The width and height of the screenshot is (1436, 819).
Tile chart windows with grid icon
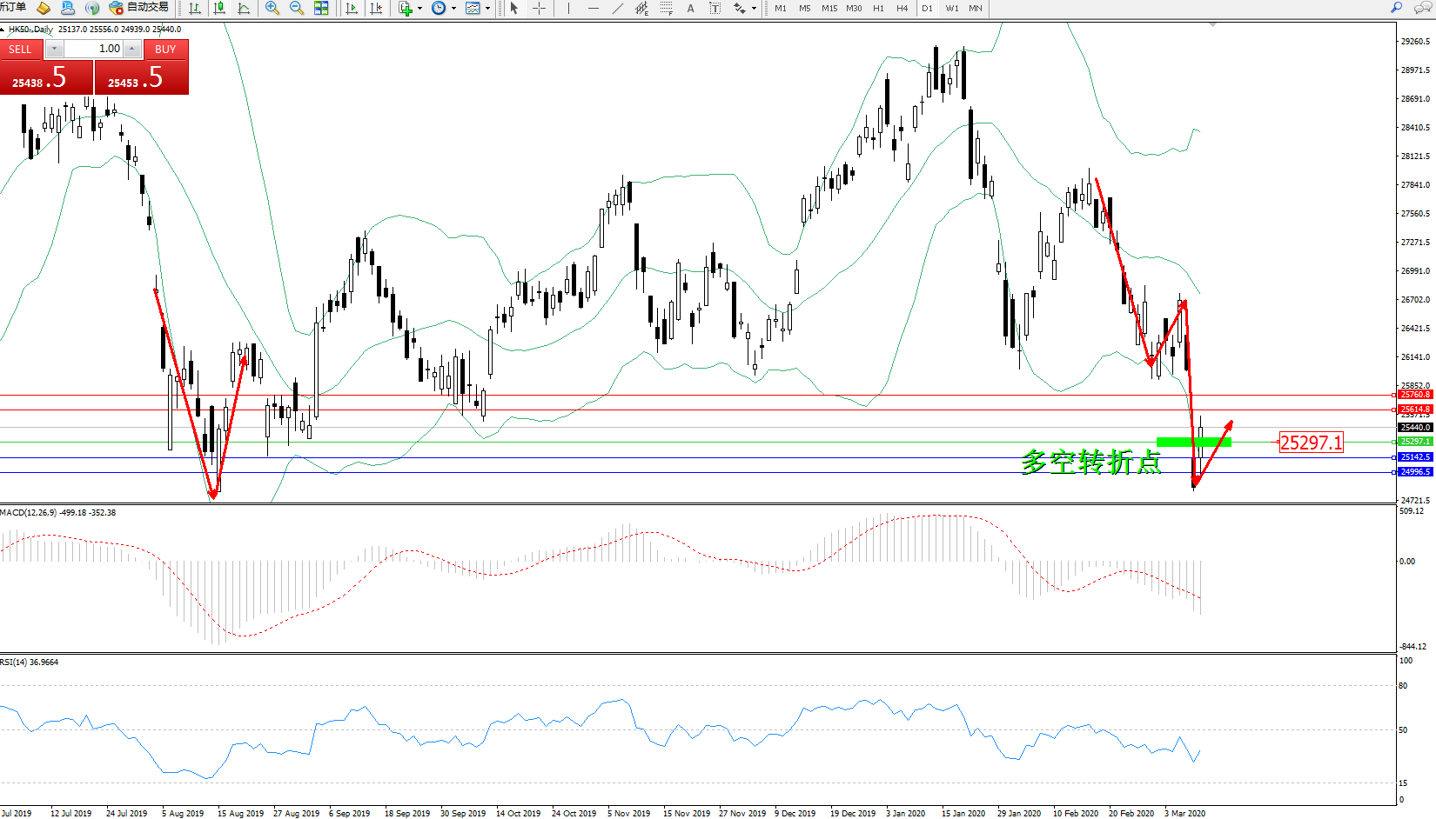321,9
